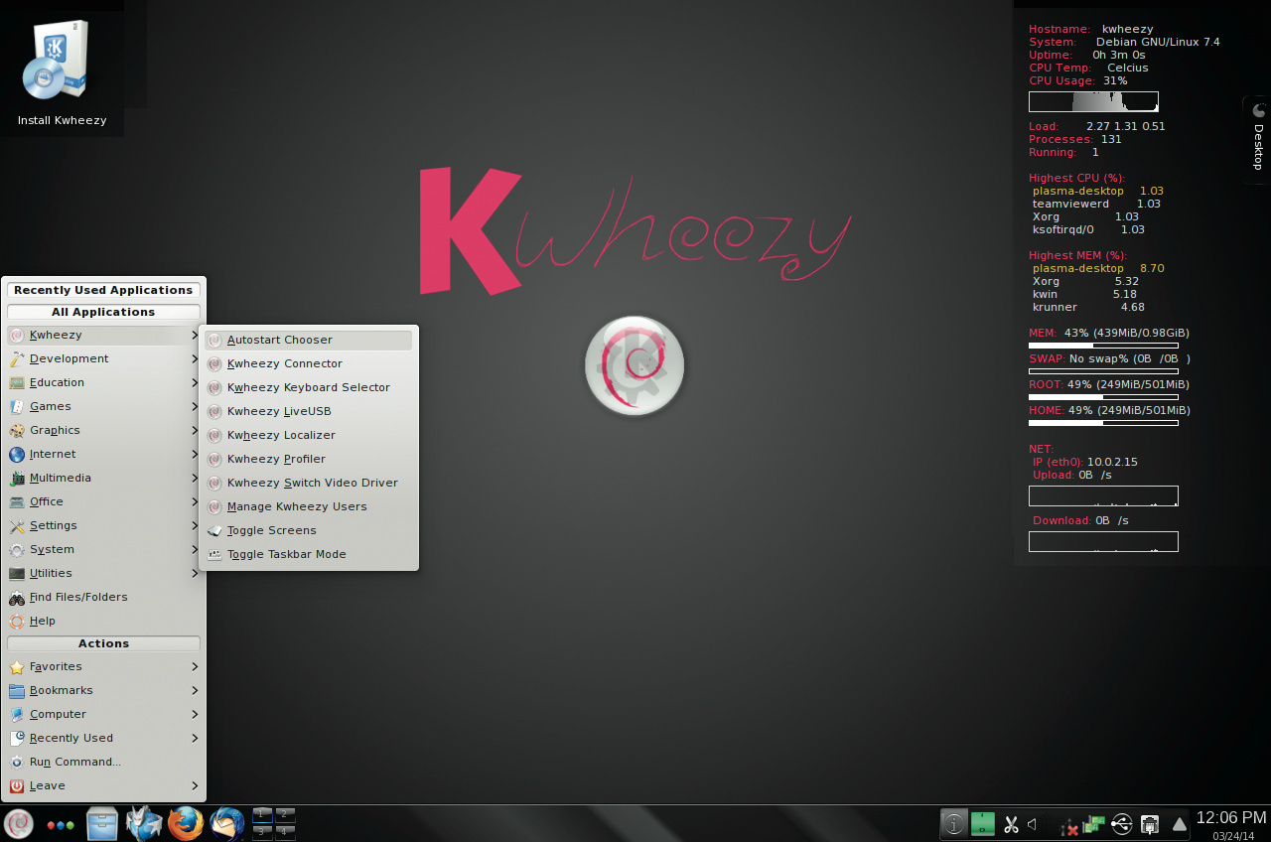Open the notifications info icon in tray
Screen dimensions: 1271x842
pos(954,823)
